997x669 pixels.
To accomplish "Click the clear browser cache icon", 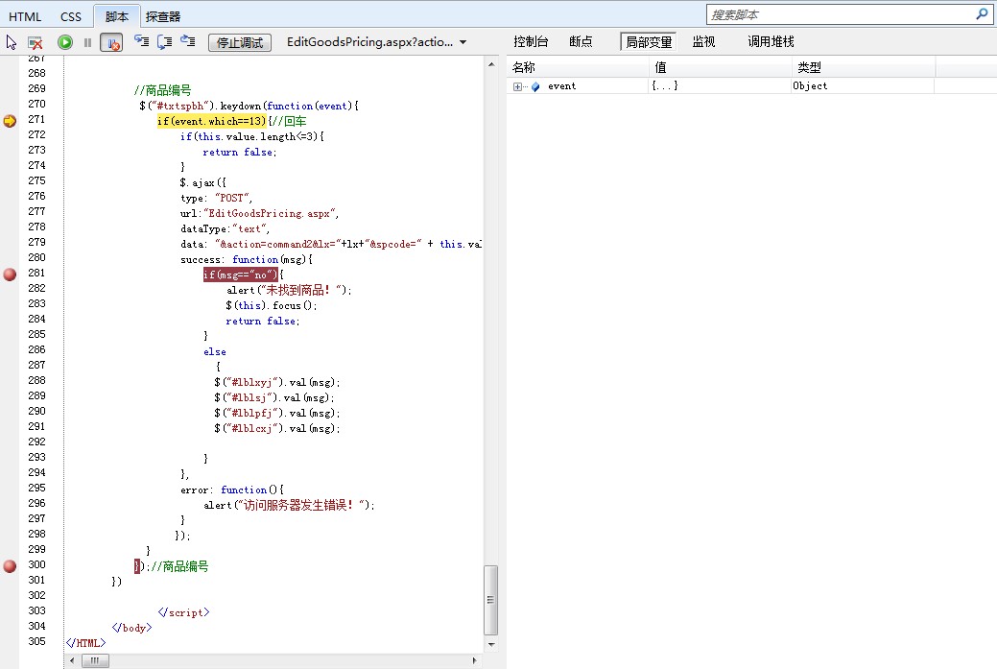I will 35,42.
